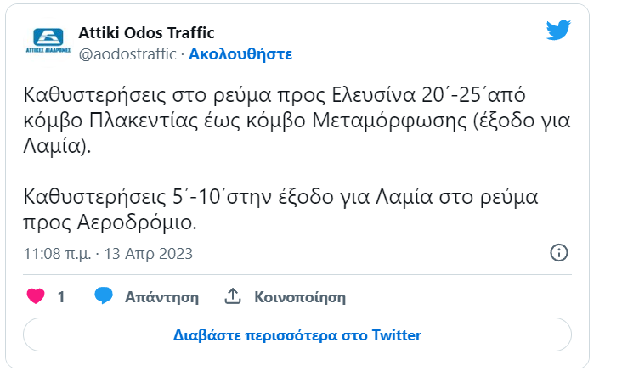Click the 11:08 π.μ. tweet time
The width and height of the screenshot is (622, 371).
coord(56,254)
